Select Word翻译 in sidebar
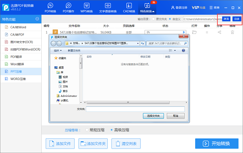This screenshot has height=153, width=243. tap(21, 64)
